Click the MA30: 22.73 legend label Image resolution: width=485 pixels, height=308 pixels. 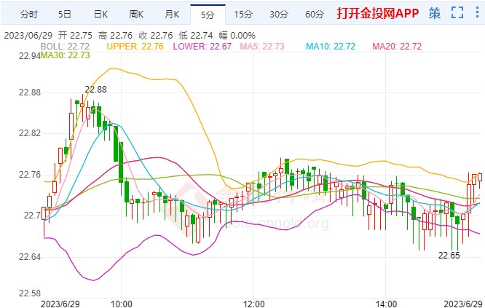(65, 55)
